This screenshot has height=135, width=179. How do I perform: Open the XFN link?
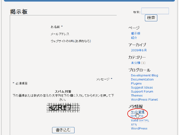(134, 125)
